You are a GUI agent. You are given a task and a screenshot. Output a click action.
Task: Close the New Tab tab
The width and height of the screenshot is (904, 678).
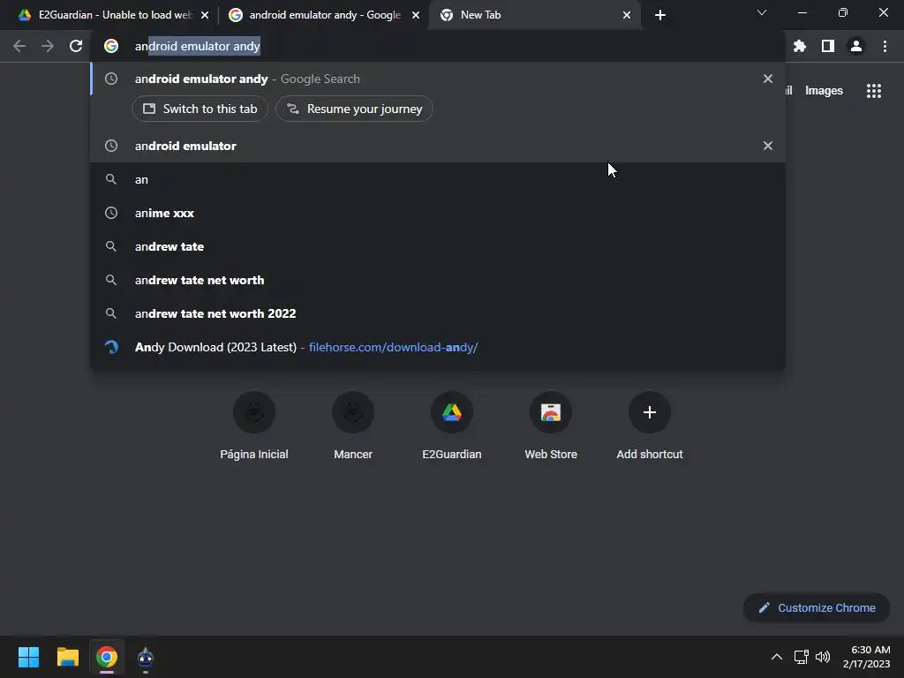pos(627,15)
